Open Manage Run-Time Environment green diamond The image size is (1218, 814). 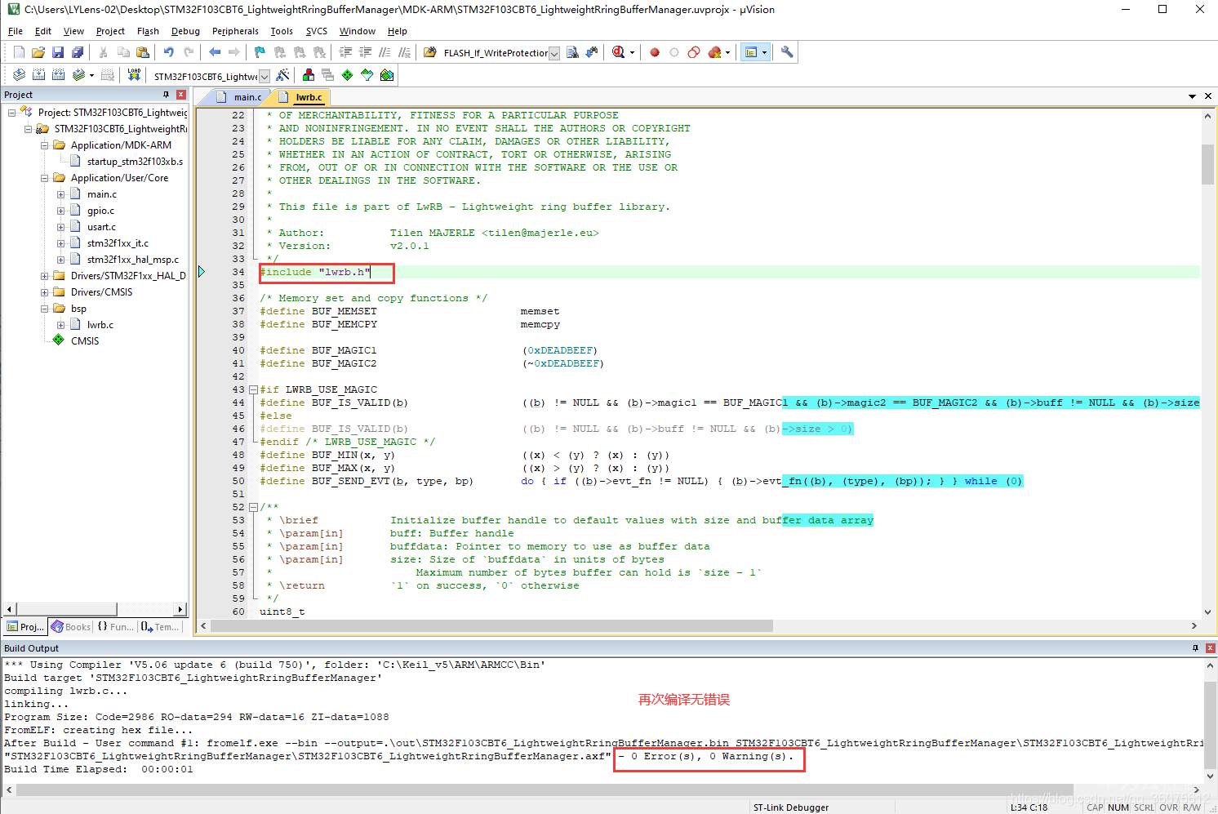[x=348, y=75]
